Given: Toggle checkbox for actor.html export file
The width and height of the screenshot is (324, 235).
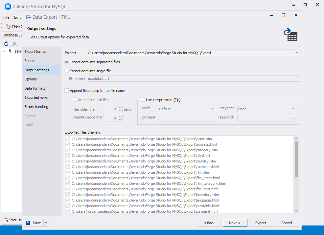Looking at the screenshot, I should click(x=67, y=139).
